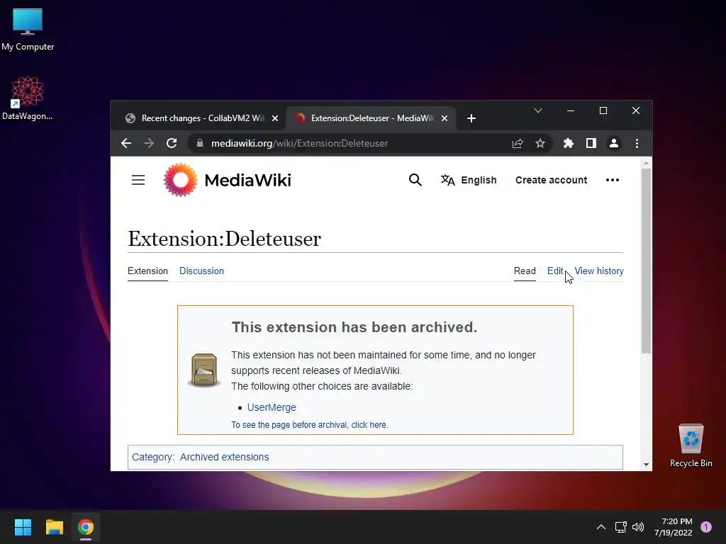This screenshot has width=726, height=544.
Task: Bookmark this page with the star icon
Action: 540,143
